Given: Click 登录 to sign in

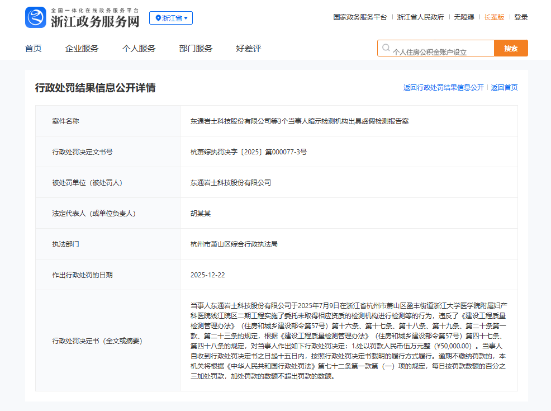Looking at the screenshot, I should 521,17.
